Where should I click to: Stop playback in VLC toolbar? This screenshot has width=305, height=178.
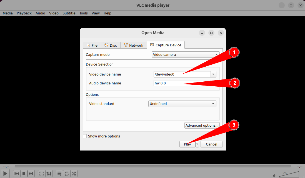tap(24, 174)
